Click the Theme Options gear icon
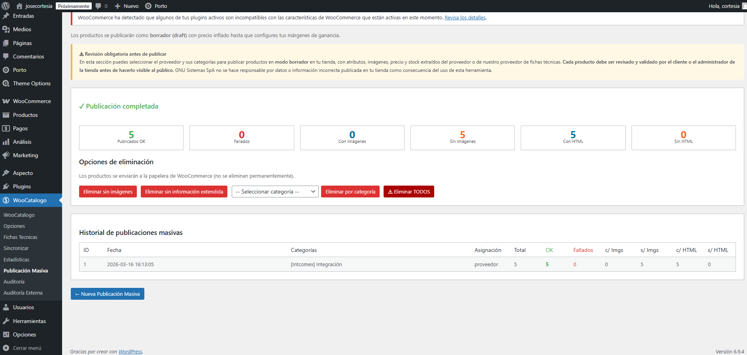Viewport: 747px width, 355px height. click(6, 83)
